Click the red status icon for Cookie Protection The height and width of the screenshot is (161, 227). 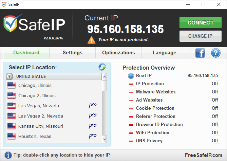(x=131, y=108)
